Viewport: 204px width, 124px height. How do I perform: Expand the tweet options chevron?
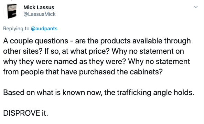click(196, 7)
